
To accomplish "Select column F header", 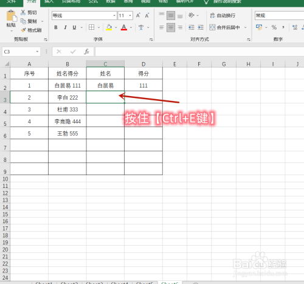I will pyautogui.click(x=199, y=64).
